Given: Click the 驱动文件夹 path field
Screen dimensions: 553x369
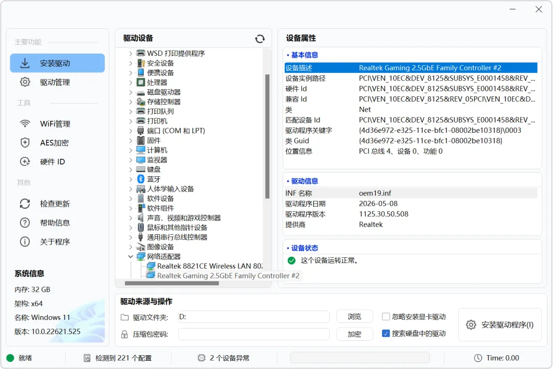Looking at the screenshot, I should (x=253, y=317).
